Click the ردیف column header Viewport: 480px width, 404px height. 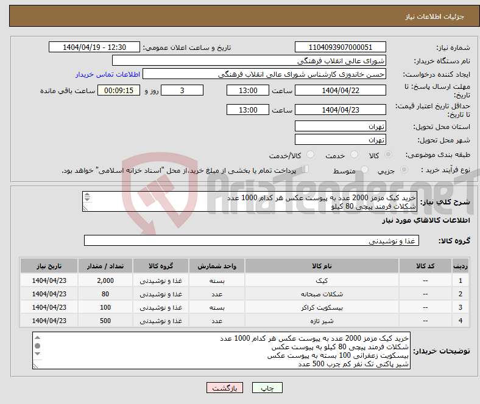coord(460,266)
